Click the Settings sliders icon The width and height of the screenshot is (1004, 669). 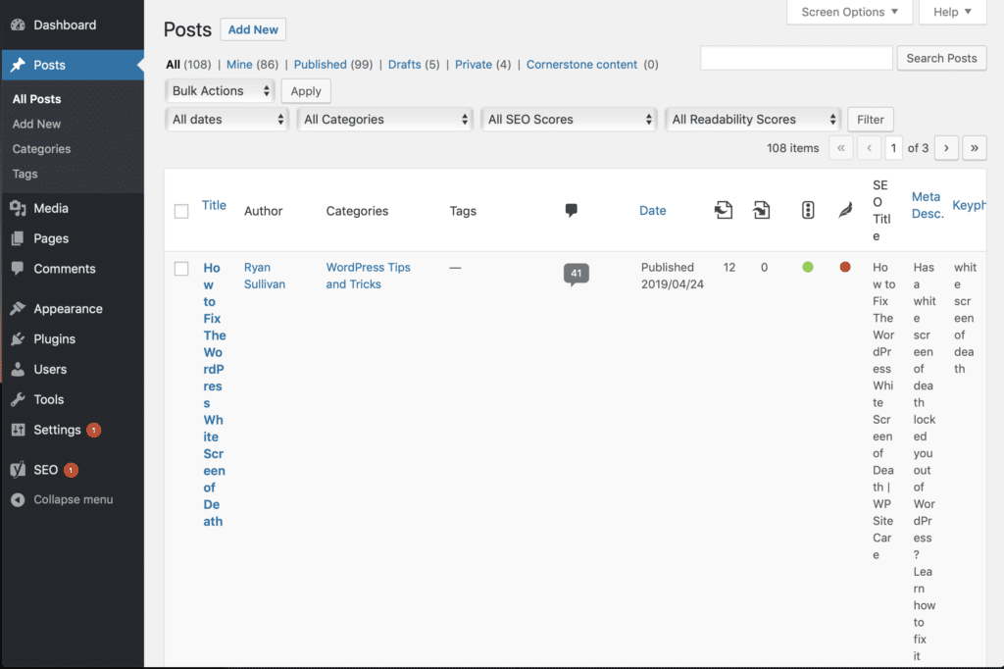(x=18, y=430)
